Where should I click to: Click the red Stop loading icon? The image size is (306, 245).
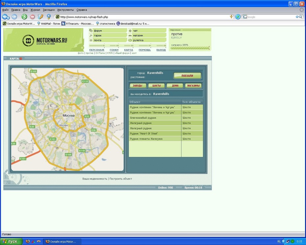(x=33, y=17)
